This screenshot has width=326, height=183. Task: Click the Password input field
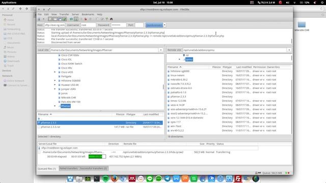(x=119, y=25)
